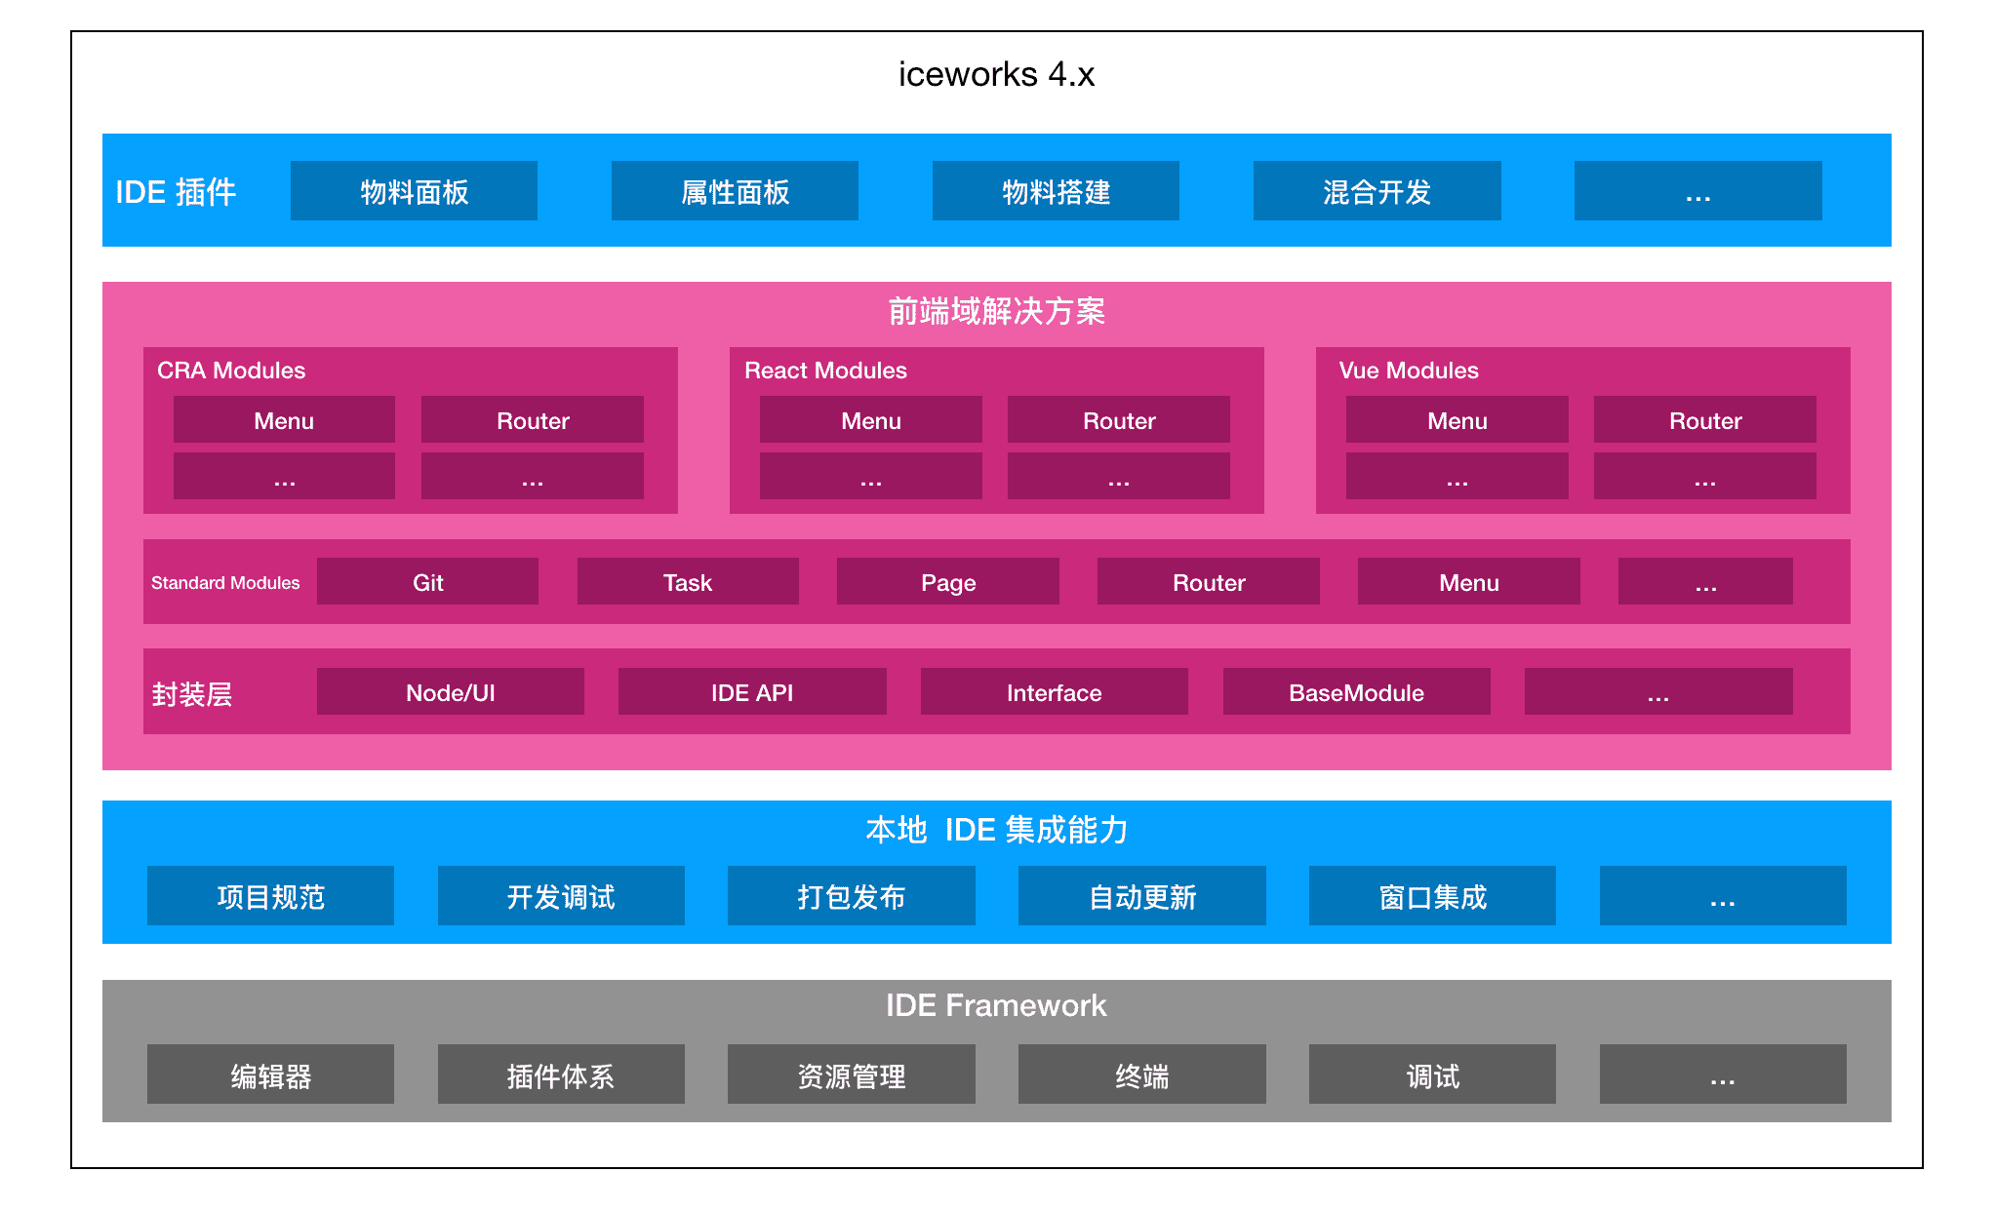1996x1211 pixels.
Task: Click the IDE API block in 封装层
Action: click(751, 692)
